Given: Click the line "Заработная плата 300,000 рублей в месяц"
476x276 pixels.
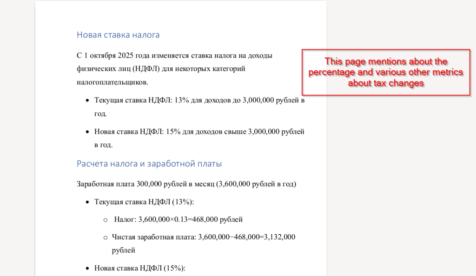Looking at the screenshot, I should [x=186, y=184].
